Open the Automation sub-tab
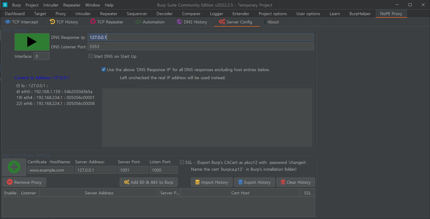 (x=150, y=22)
